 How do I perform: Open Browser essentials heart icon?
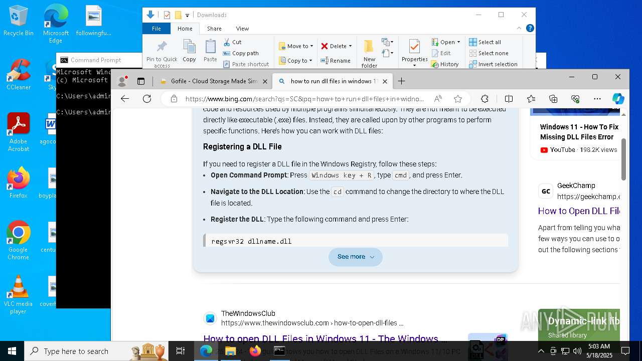(x=575, y=99)
